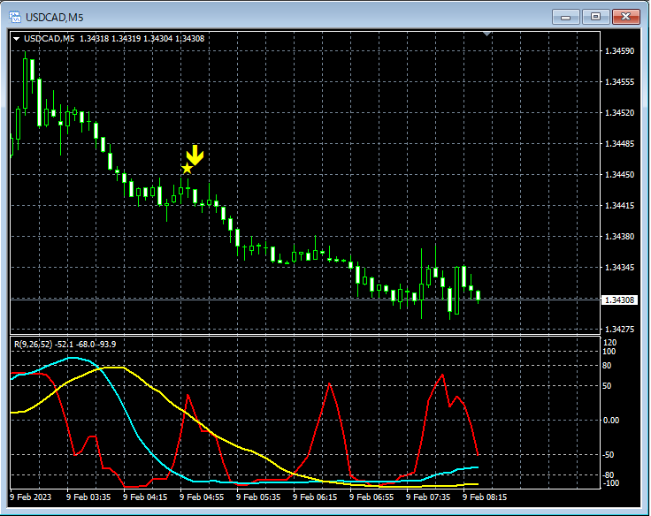Minimize the USDCAD,M5 chart window
The image size is (651, 516).
[x=566, y=17]
